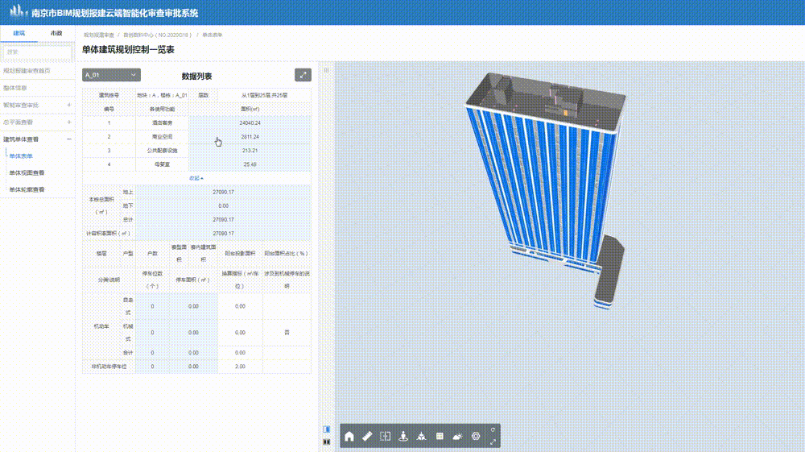The height and width of the screenshot is (452, 805).
Task: Click area value 25.48 in row 4
Action: pyautogui.click(x=250, y=164)
